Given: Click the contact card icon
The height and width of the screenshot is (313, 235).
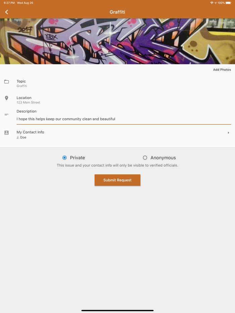Looking at the screenshot, I should tap(7, 133).
